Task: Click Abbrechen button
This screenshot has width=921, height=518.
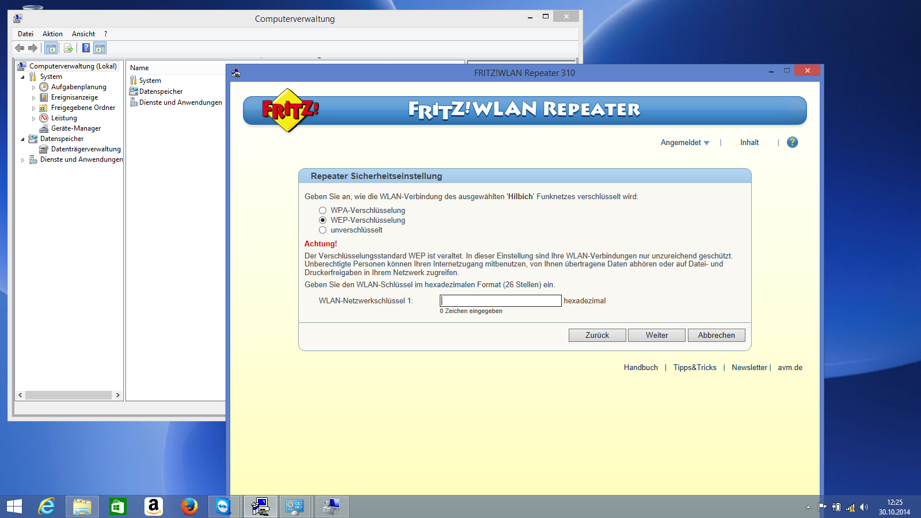Action: (x=717, y=335)
